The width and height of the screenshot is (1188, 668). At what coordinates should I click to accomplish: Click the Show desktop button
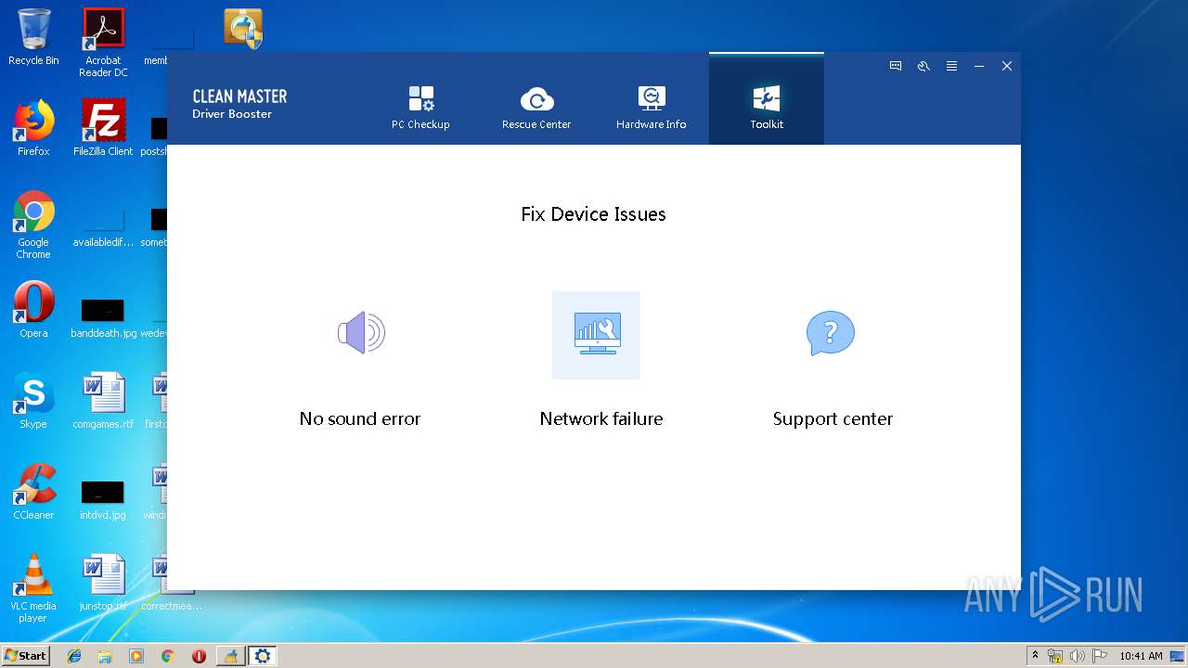1178,656
